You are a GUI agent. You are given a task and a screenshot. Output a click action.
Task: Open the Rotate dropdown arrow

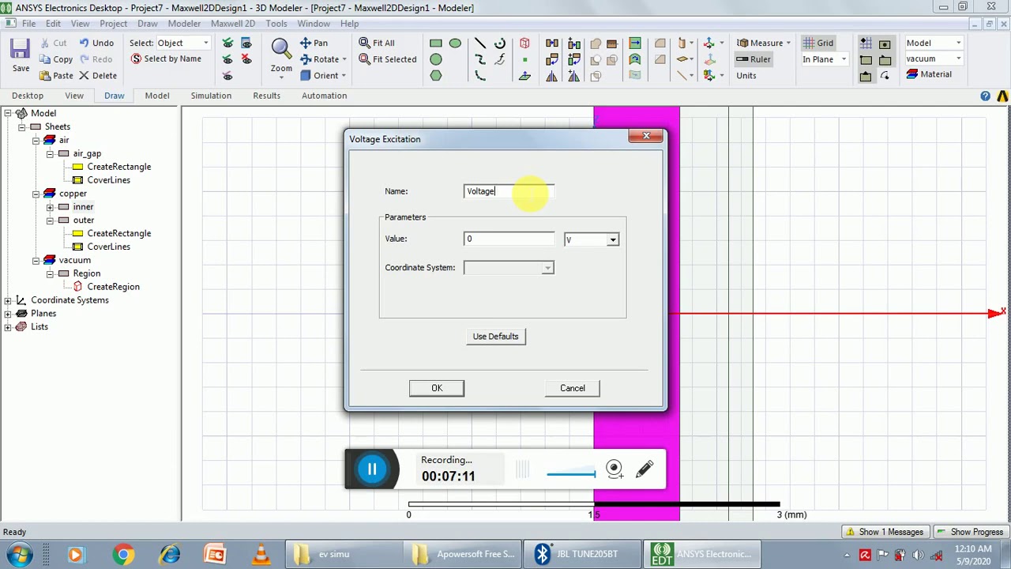(x=345, y=59)
